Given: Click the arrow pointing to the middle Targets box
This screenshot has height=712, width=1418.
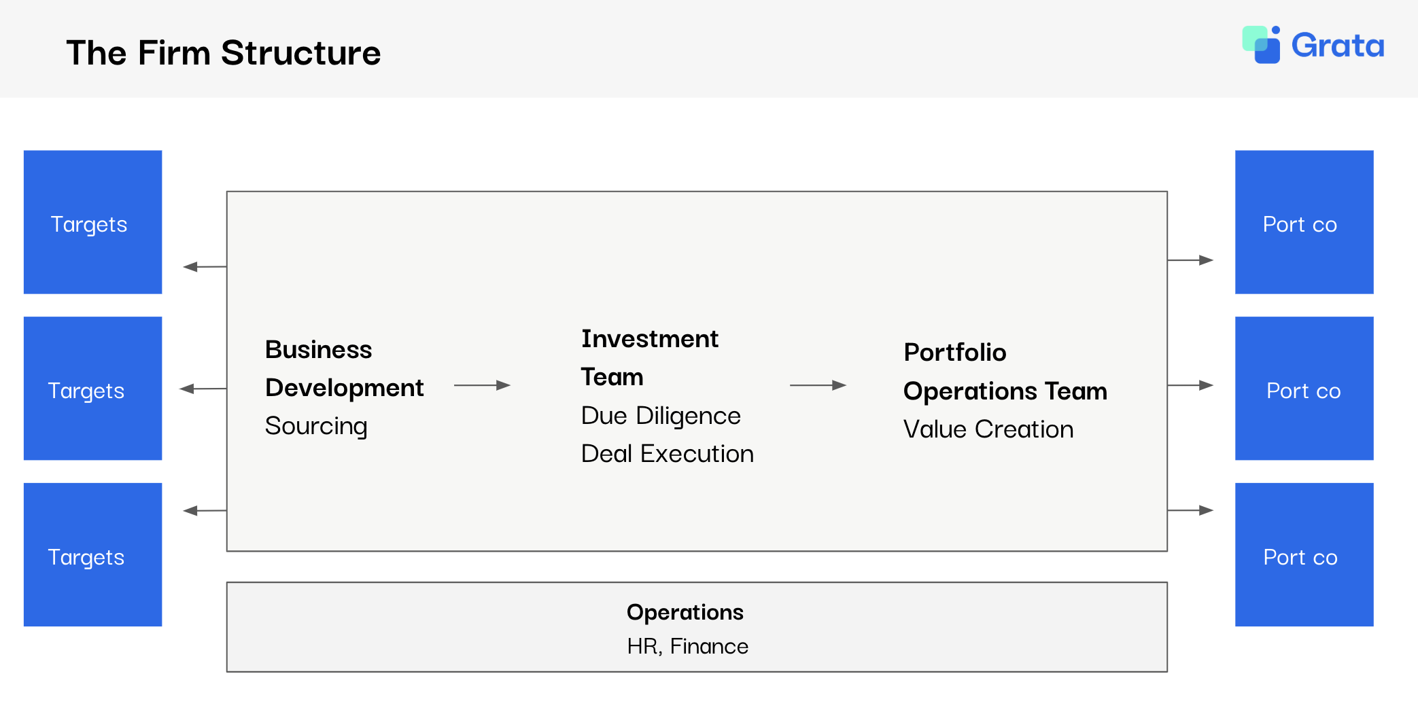Looking at the screenshot, I should tap(203, 389).
